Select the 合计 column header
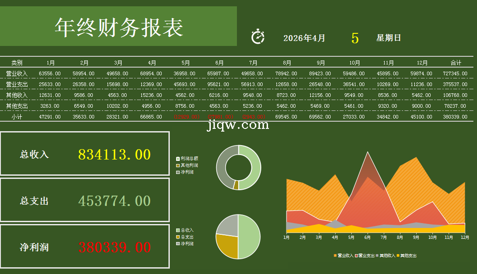This screenshot has height=274, width=477. 456,63
